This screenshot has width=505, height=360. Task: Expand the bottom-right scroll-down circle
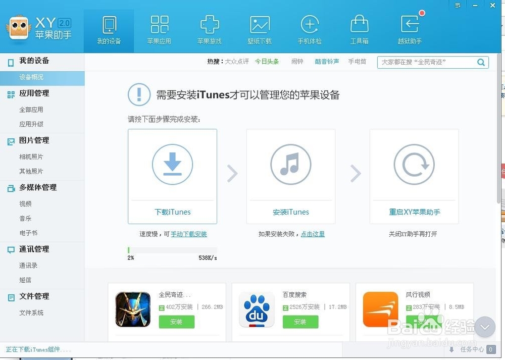(484, 327)
